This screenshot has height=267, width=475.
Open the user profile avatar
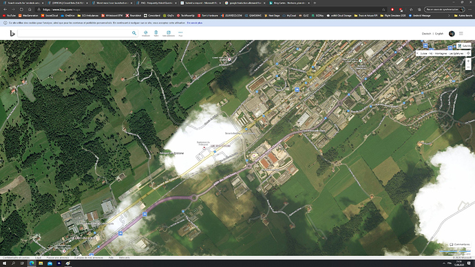[452, 34]
